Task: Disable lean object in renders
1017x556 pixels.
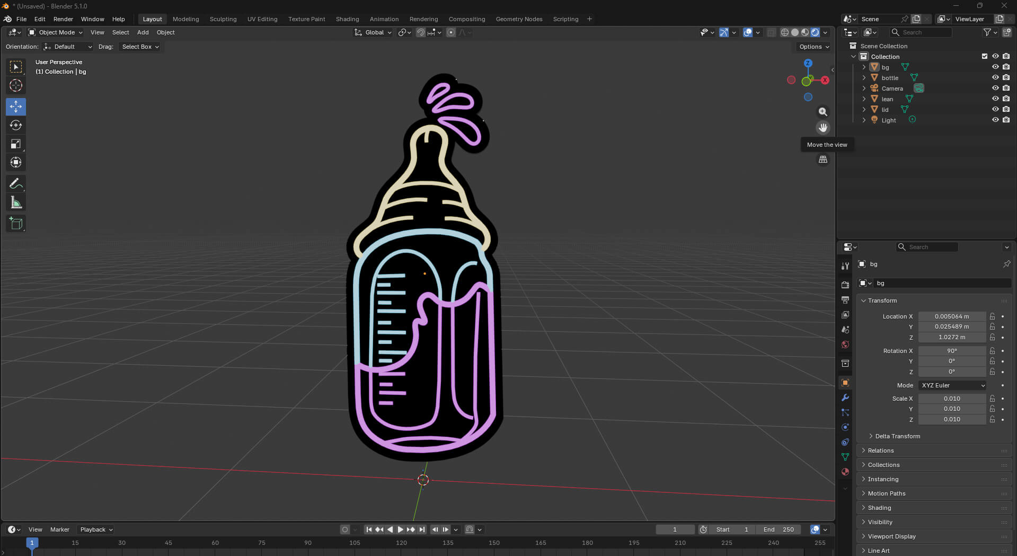Action: pos(1006,99)
